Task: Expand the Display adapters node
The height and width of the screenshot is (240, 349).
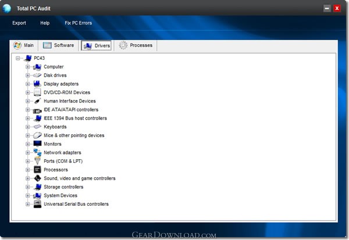Action: pyautogui.click(x=27, y=84)
